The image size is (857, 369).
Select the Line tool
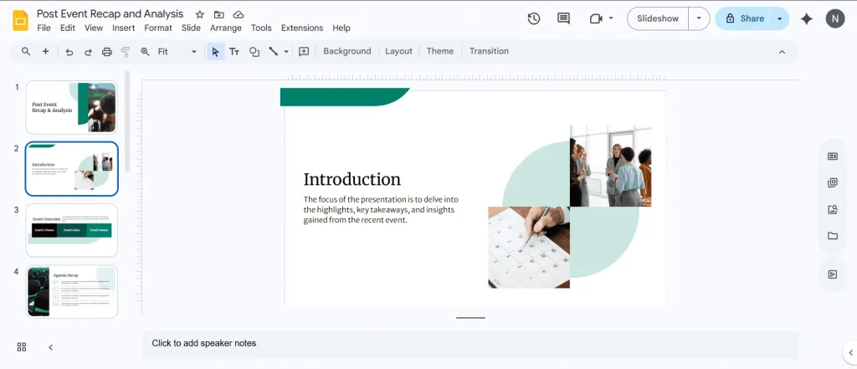coord(274,52)
